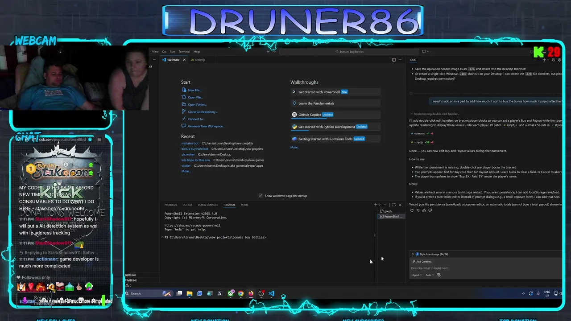This screenshot has height=321, width=571.
Task: Open the Help menu
Action: pos(197,52)
